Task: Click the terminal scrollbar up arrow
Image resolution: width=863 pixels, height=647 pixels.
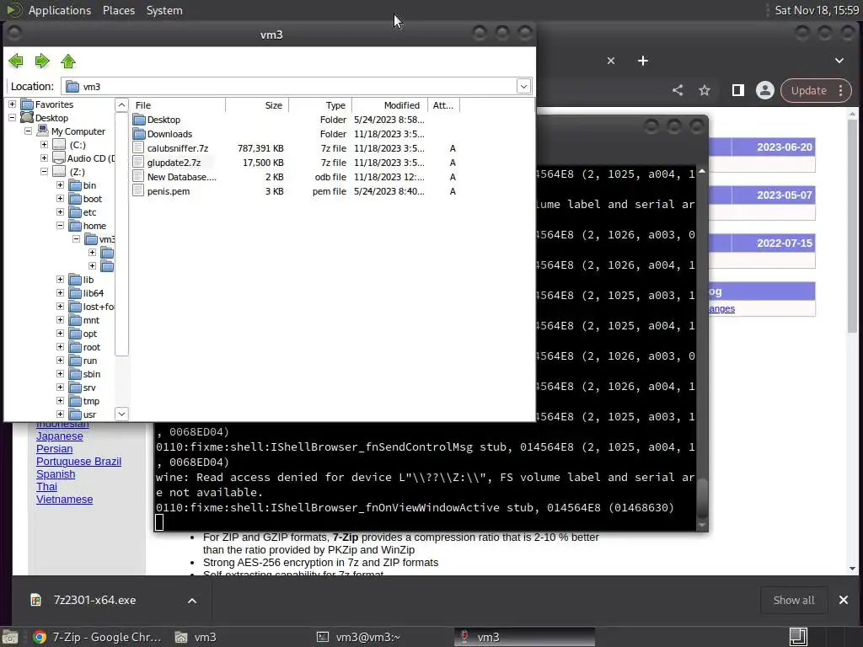Action: [702, 172]
